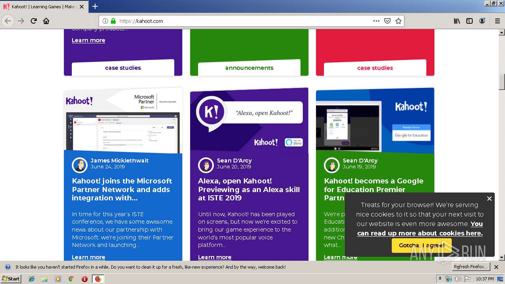505x284 pixels.
Task: Select the Kahoot! browser tab
Action: (43, 7)
